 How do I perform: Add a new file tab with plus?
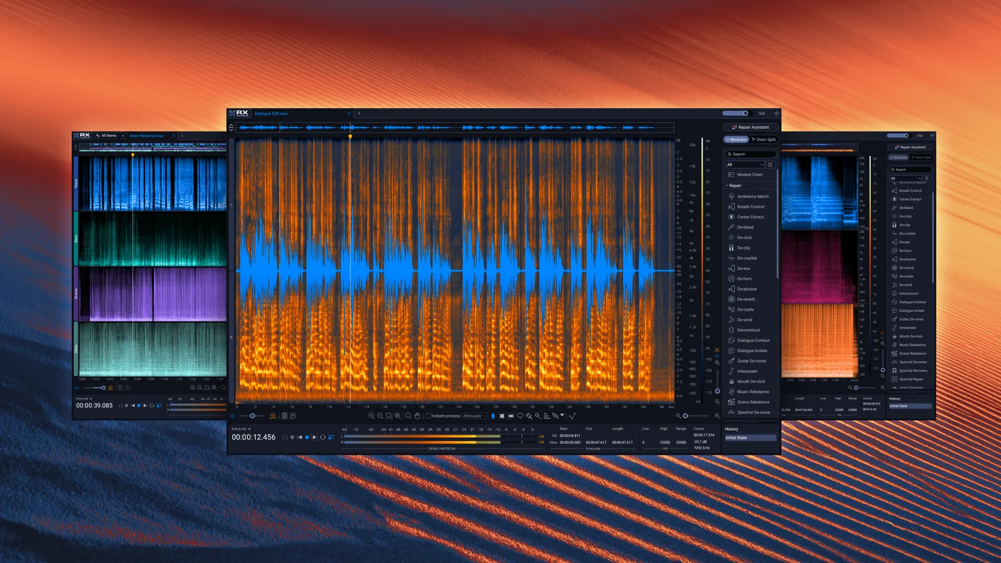point(359,114)
